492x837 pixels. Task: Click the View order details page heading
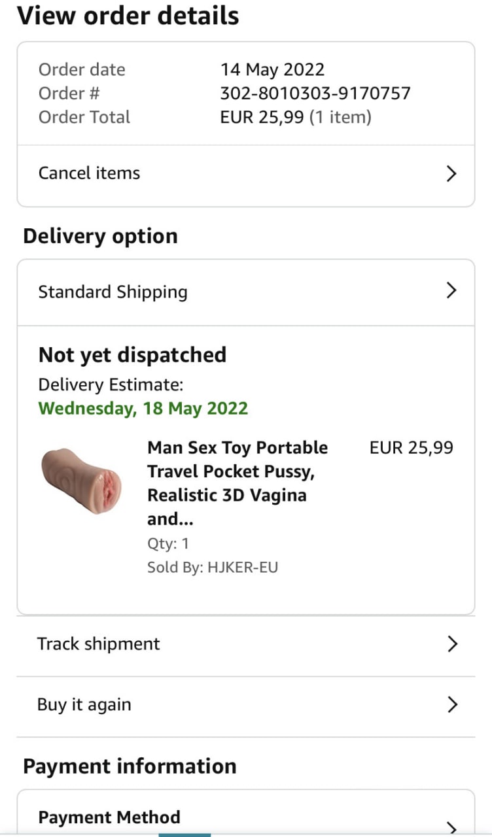pos(128,16)
